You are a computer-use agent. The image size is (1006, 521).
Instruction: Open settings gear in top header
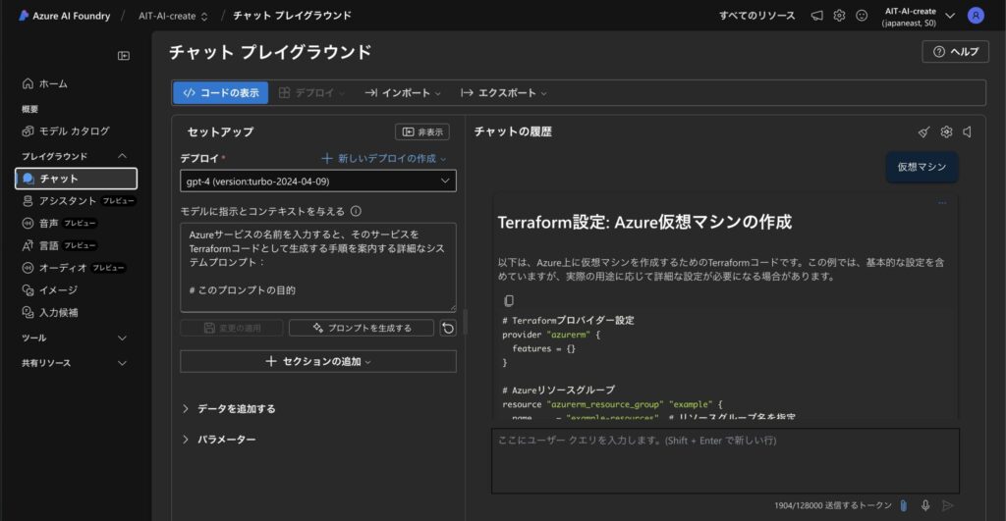coord(839,16)
